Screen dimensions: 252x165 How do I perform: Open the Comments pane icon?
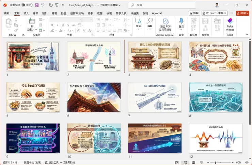click(232, 13)
